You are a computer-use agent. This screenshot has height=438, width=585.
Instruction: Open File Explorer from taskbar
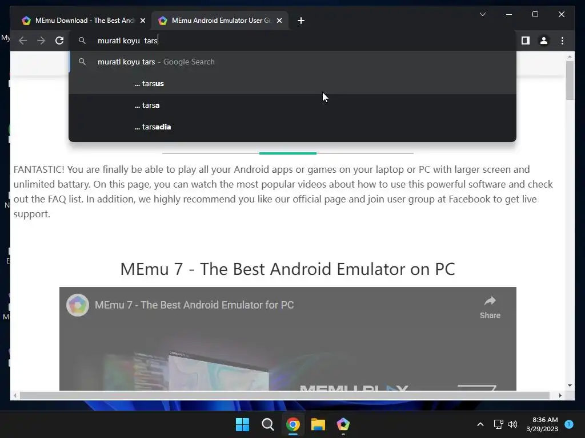318,424
